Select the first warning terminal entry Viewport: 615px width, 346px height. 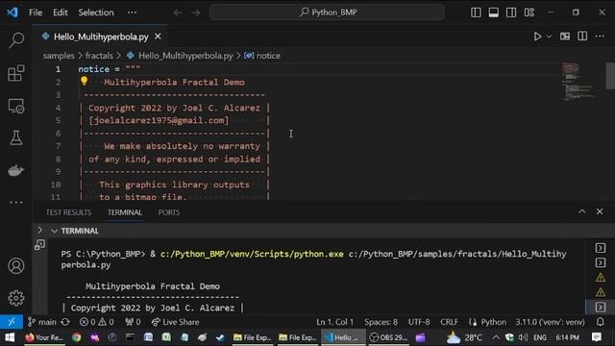tap(601, 278)
